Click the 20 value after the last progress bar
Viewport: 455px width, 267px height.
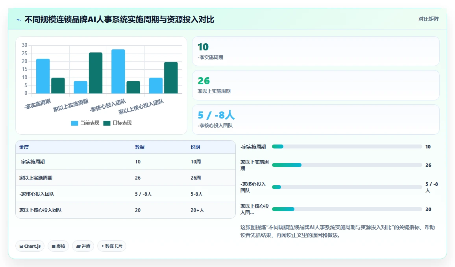[x=428, y=209]
